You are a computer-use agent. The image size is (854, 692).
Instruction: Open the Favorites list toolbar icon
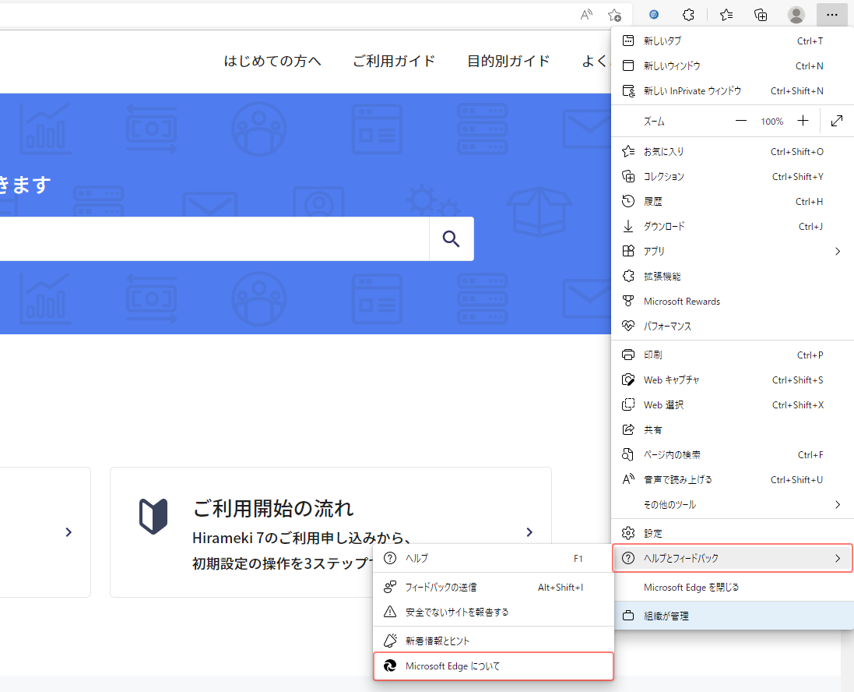click(x=726, y=15)
